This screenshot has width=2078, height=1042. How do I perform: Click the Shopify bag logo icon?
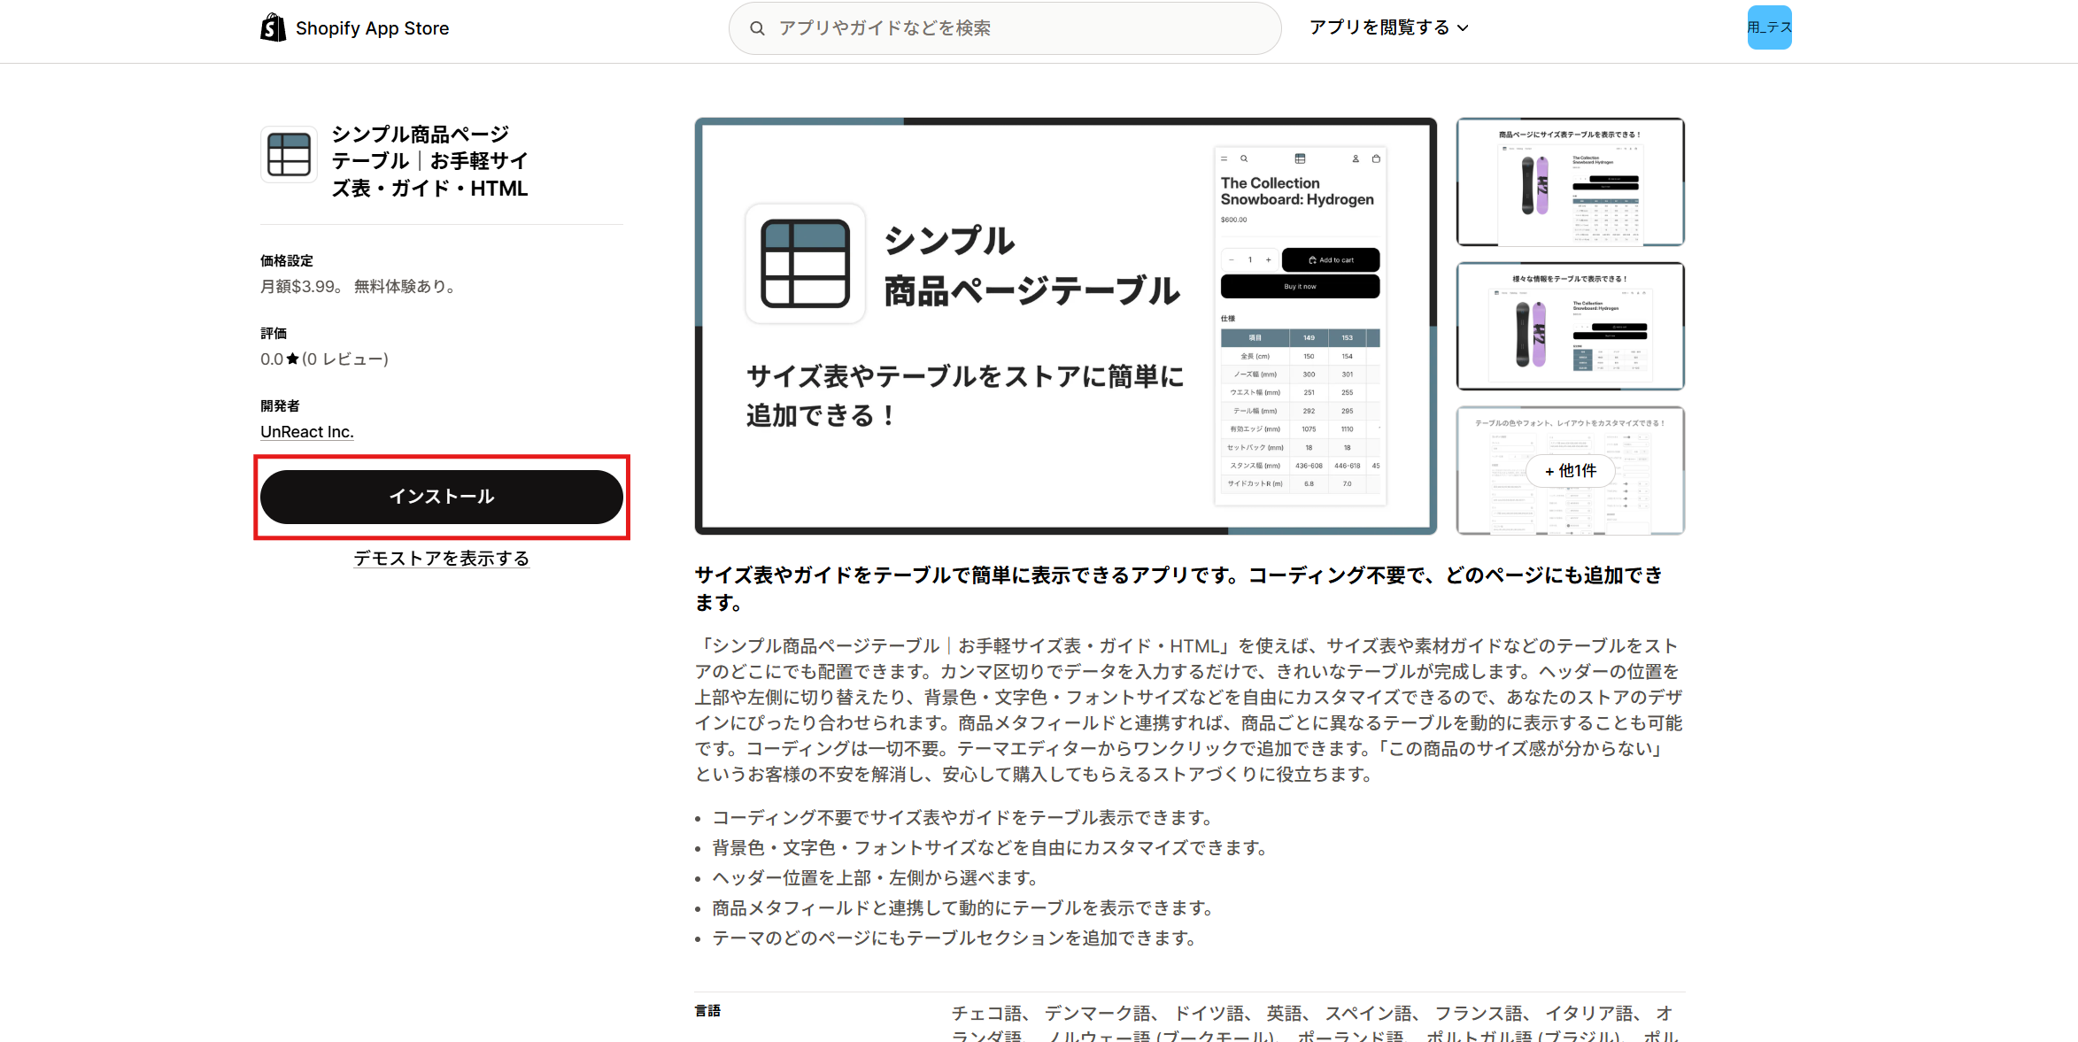[x=273, y=27]
